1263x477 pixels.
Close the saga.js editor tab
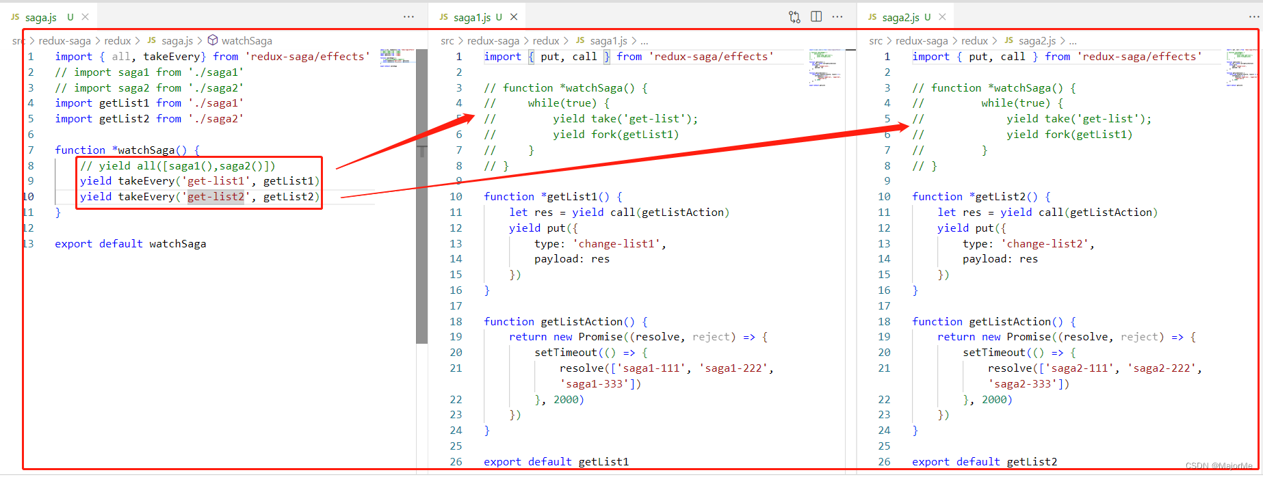[x=85, y=17]
